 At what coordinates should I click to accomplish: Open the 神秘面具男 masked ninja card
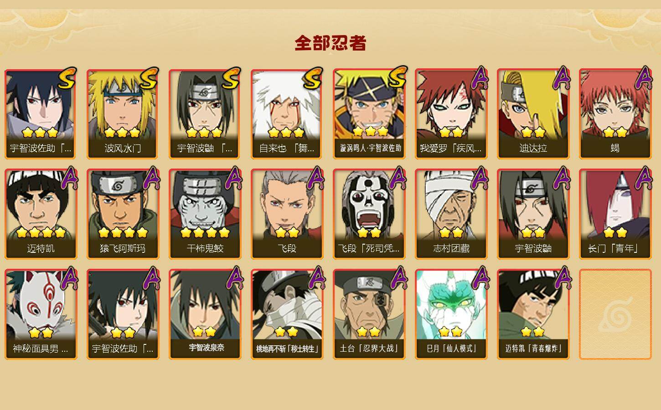(x=41, y=314)
